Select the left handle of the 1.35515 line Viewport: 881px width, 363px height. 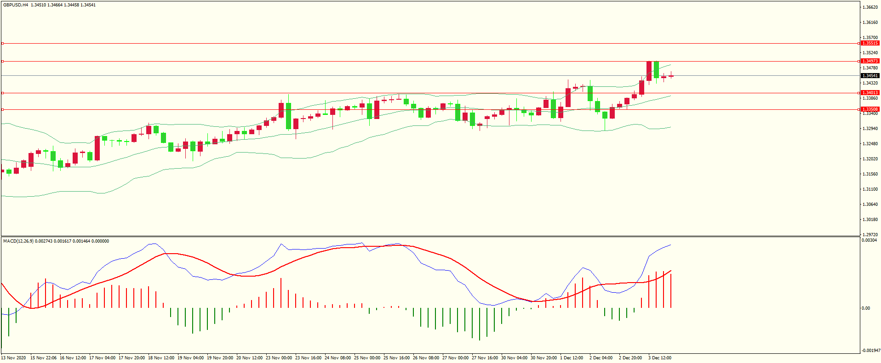click(x=2, y=44)
